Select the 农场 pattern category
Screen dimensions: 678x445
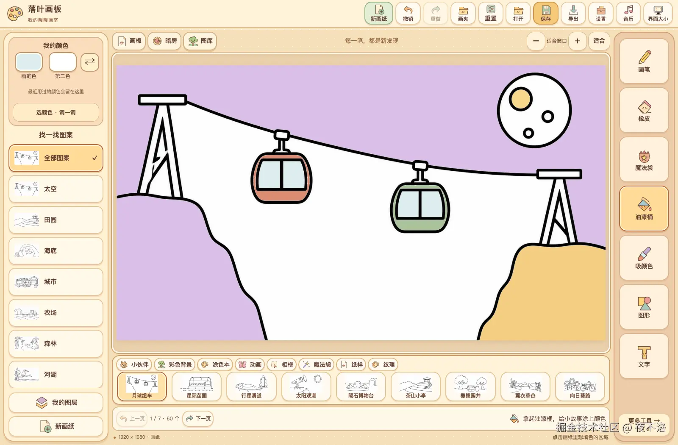(x=56, y=313)
